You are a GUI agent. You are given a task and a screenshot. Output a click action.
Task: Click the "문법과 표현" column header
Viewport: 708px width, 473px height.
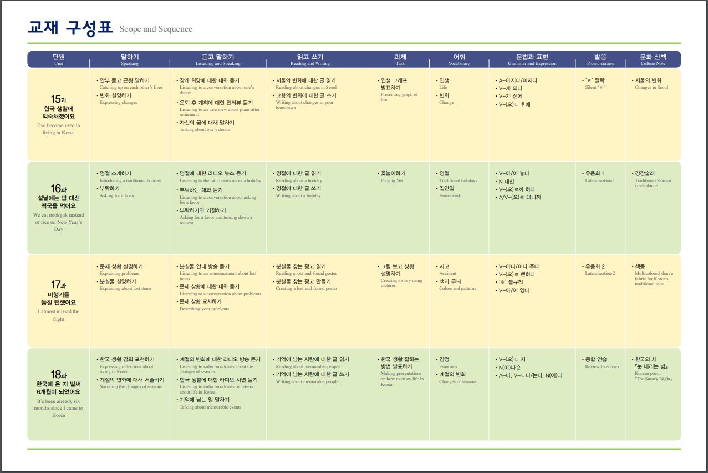click(x=532, y=59)
